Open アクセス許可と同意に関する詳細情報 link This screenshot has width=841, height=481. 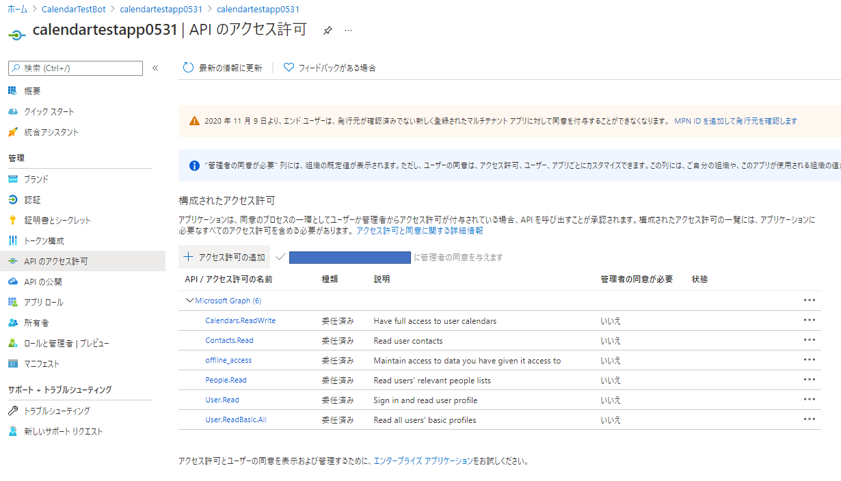pyautogui.click(x=420, y=231)
